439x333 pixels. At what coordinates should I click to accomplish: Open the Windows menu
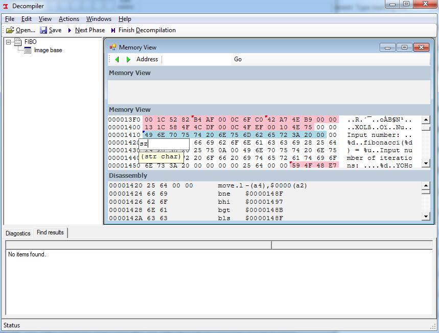pos(99,19)
